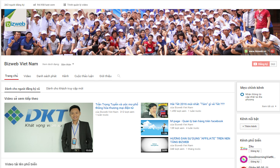The height and width of the screenshot is (168, 280).
Task: Subscribe to GoodmorningVietNam channel
Action: [x=255, y=162]
